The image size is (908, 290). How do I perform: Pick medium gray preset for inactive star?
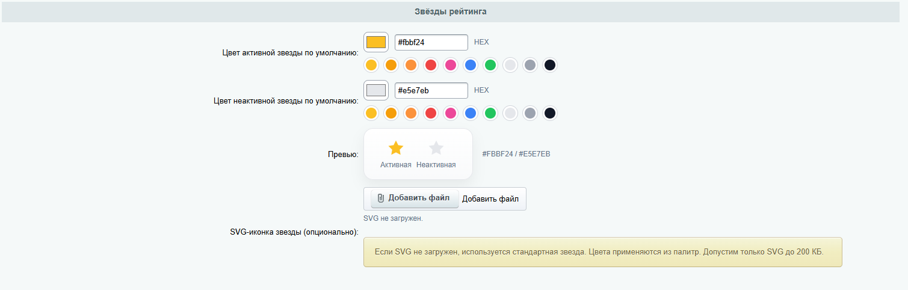pyautogui.click(x=530, y=113)
